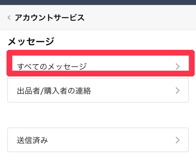Click the arrow icon on すべてのメッセージ row
This screenshot has height=162, width=196.
178,67
